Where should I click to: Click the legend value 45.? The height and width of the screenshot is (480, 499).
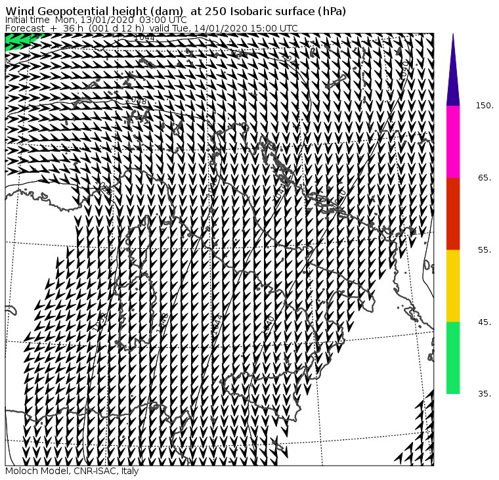[x=485, y=322]
